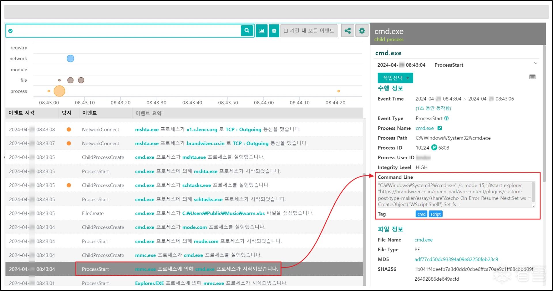Select the highlighted ProcessStart mmc.exe row
The width and height of the screenshot is (553, 291).
click(x=184, y=269)
